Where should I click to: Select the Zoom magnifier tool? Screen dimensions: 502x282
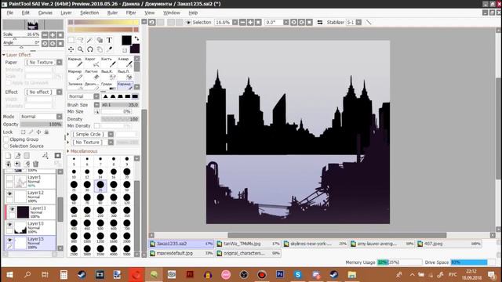tap(81, 49)
